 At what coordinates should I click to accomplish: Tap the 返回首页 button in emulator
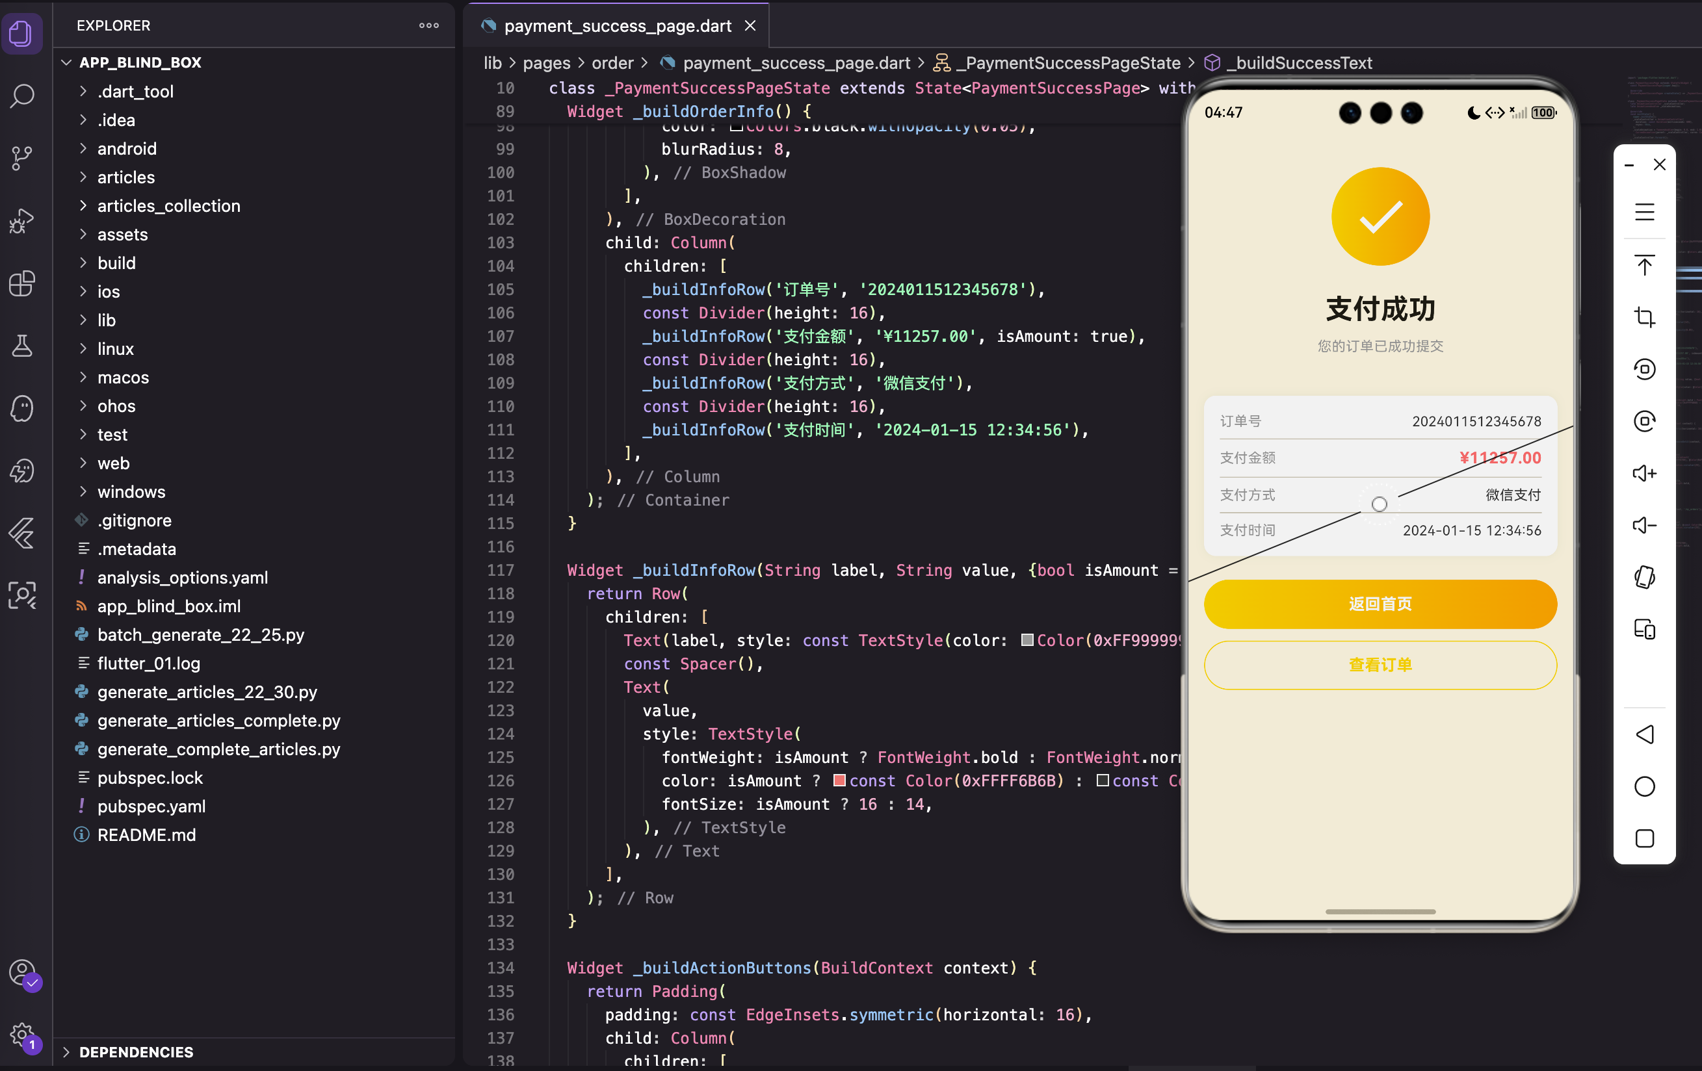tap(1380, 604)
